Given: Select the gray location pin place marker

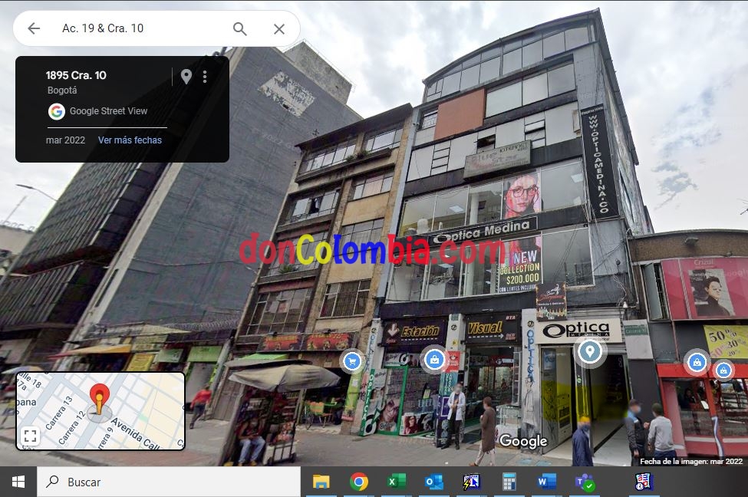Looking at the screenshot, I should tap(589, 352).
